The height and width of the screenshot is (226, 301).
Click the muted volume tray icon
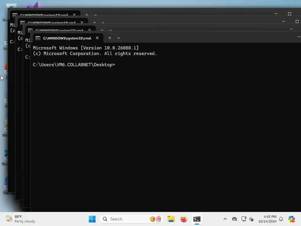pyautogui.click(x=251, y=219)
